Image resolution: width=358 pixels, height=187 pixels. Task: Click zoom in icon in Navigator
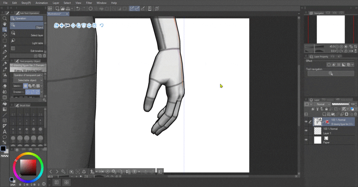pyautogui.click(x=341, y=47)
